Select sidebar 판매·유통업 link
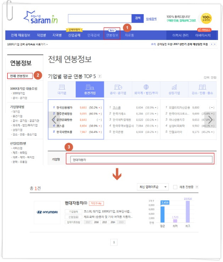The width and height of the screenshot is (223, 262). [x=20, y=162]
